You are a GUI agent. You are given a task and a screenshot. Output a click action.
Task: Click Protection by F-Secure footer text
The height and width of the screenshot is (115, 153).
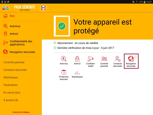(x=21, y=112)
